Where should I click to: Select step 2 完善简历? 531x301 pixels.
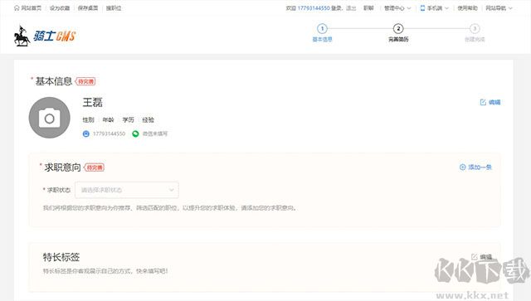pos(398,33)
